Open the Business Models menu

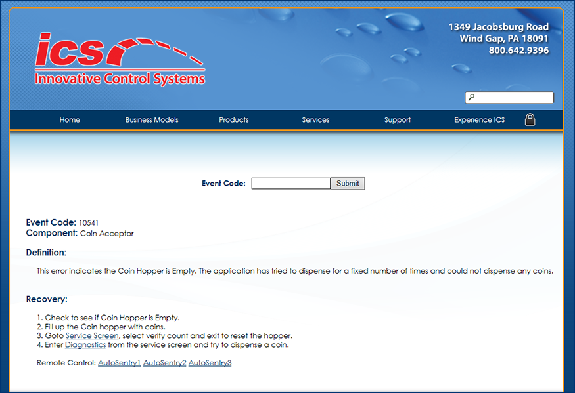pos(152,120)
